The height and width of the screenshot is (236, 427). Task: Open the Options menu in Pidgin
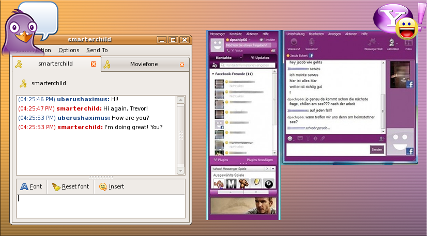click(x=69, y=50)
